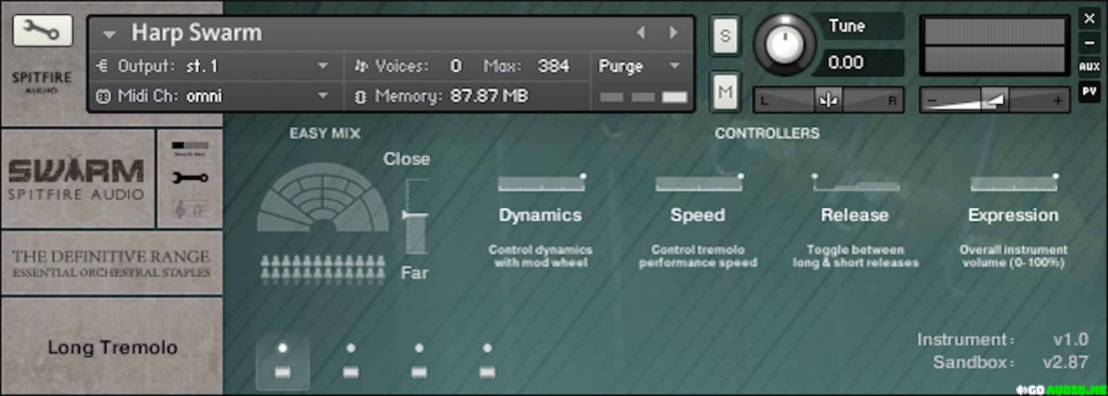The image size is (1108, 396).
Task: Select the first articulation dot
Action: (x=283, y=348)
